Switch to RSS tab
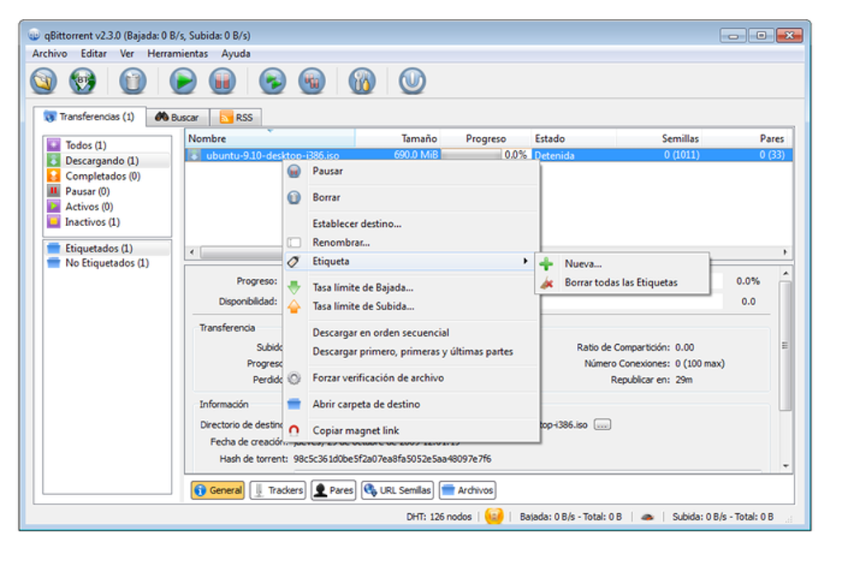Viewport: 842px width, 566px height. pyautogui.click(x=236, y=117)
